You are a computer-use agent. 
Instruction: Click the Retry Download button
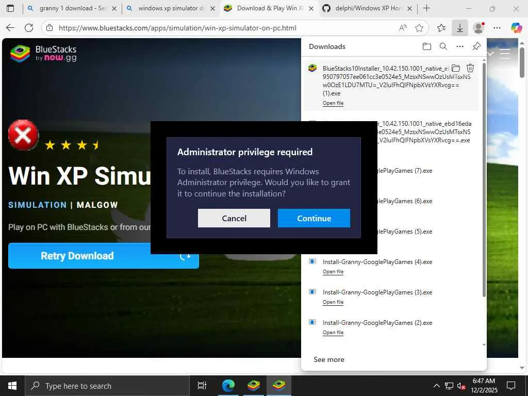click(x=103, y=256)
